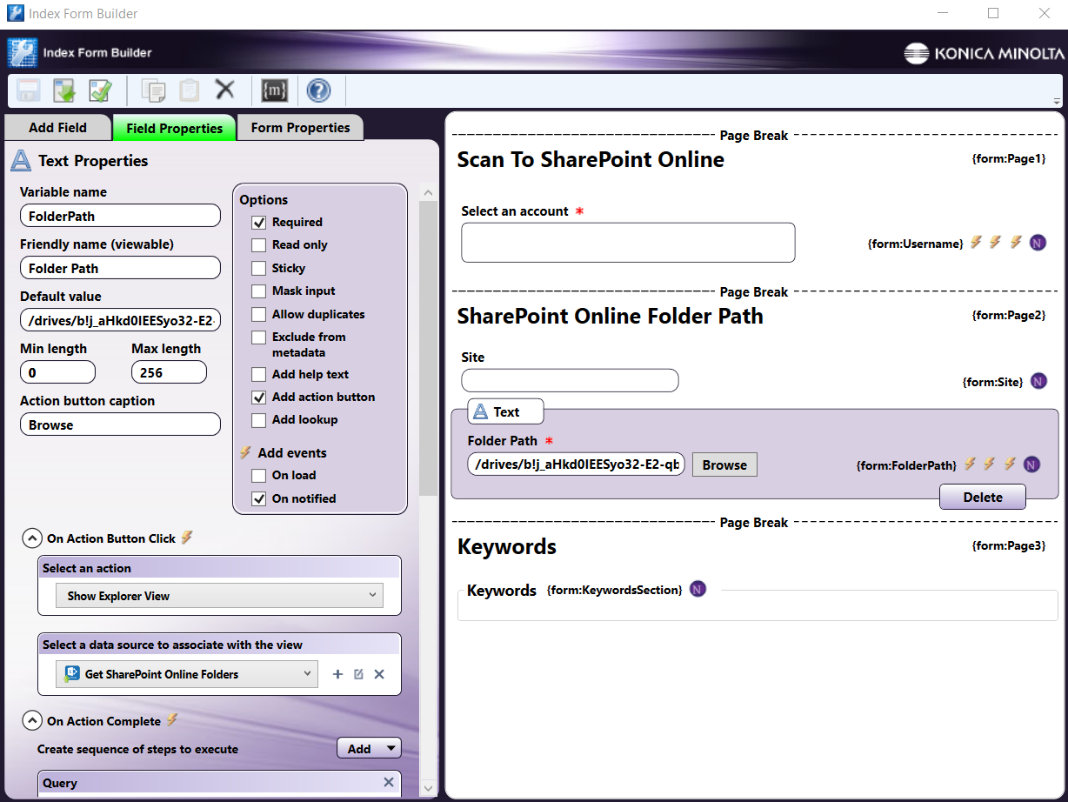The image size is (1068, 802).
Task: Click the Copy toolbar icon
Action: [154, 90]
